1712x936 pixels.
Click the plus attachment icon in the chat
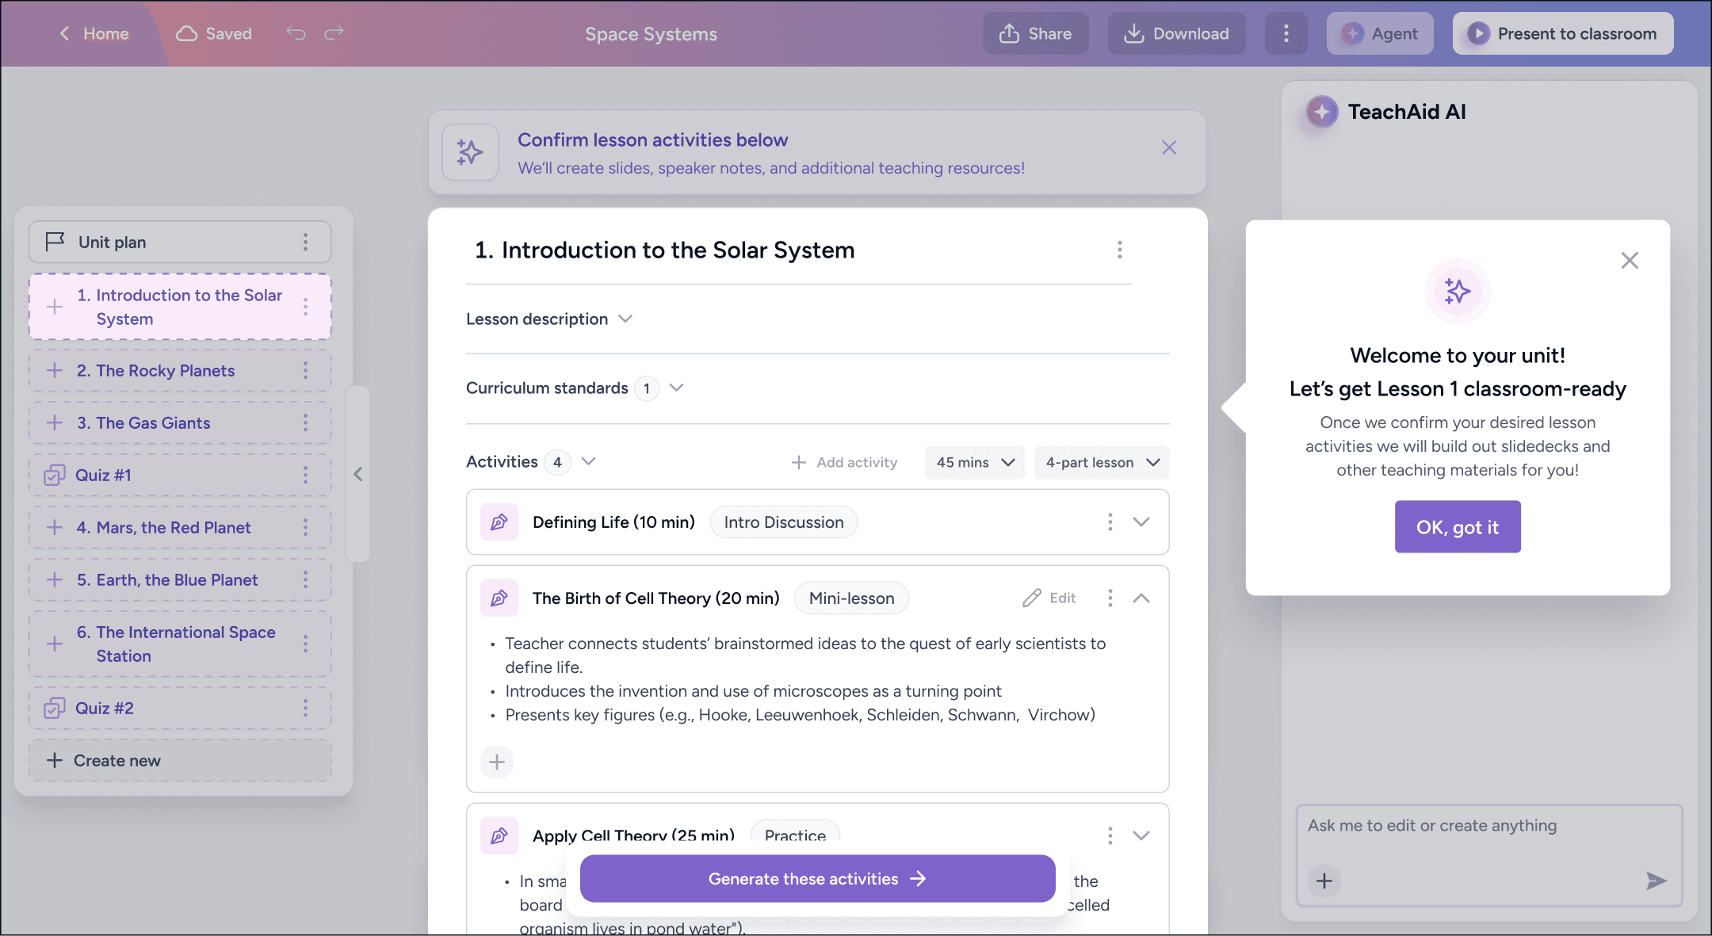(1324, 881)
